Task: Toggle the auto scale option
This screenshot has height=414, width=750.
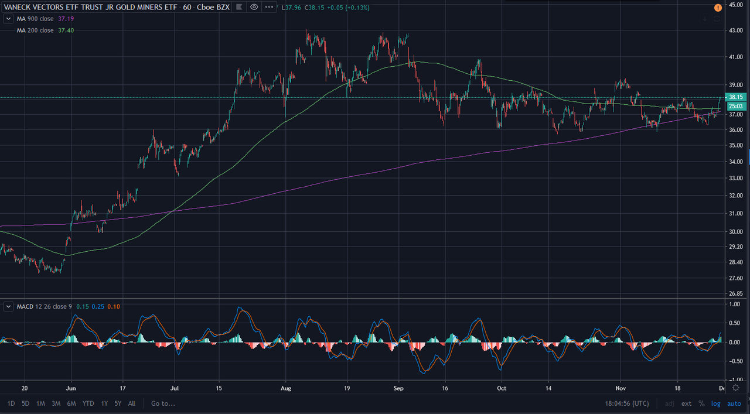Action: coord(734,403)
